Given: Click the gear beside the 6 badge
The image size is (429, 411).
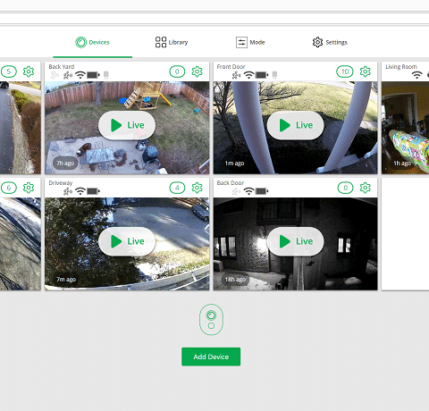Looking at the screenshot, I should point(29,188).
